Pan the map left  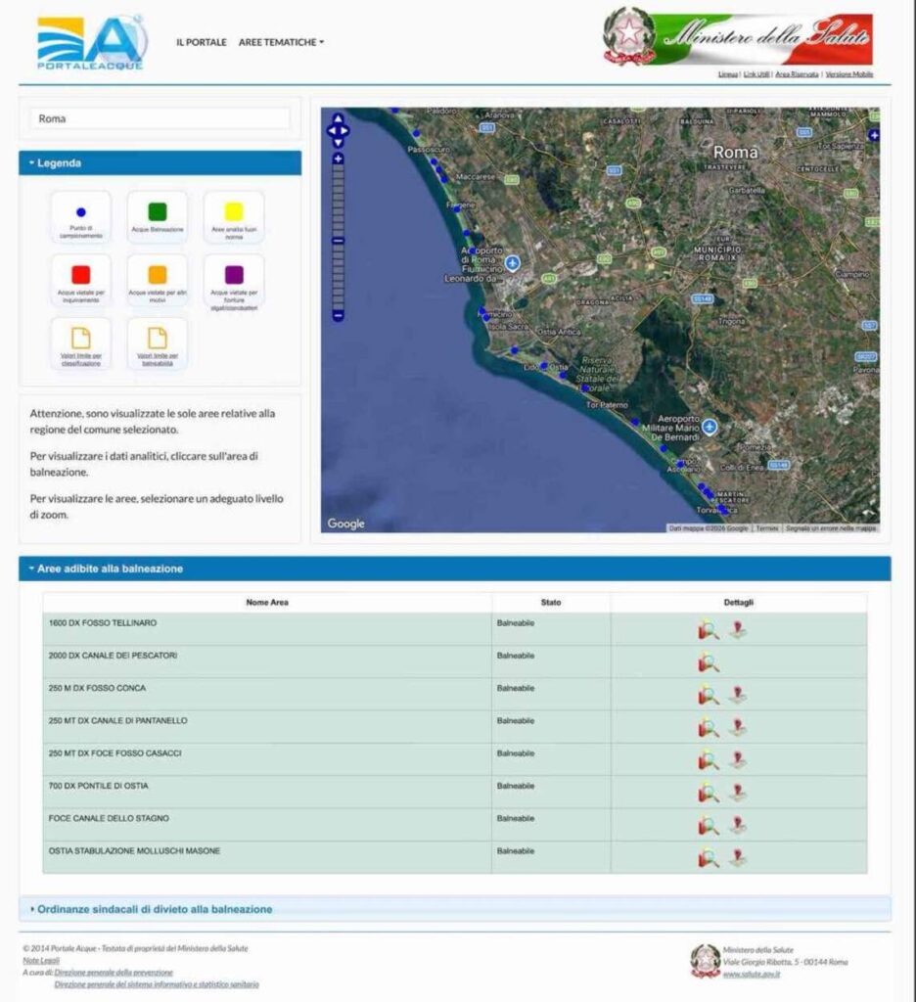(x=331, y=131)
